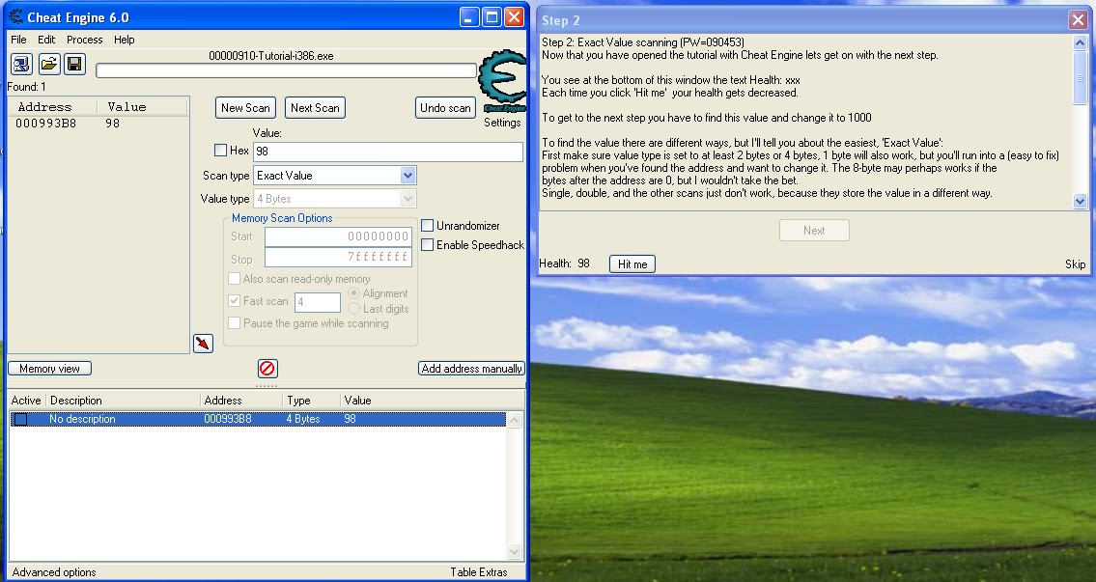
Task: Open Table Extras
Action: [x=479, y=572]
